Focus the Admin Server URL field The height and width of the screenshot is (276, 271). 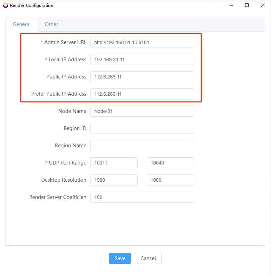142,42
